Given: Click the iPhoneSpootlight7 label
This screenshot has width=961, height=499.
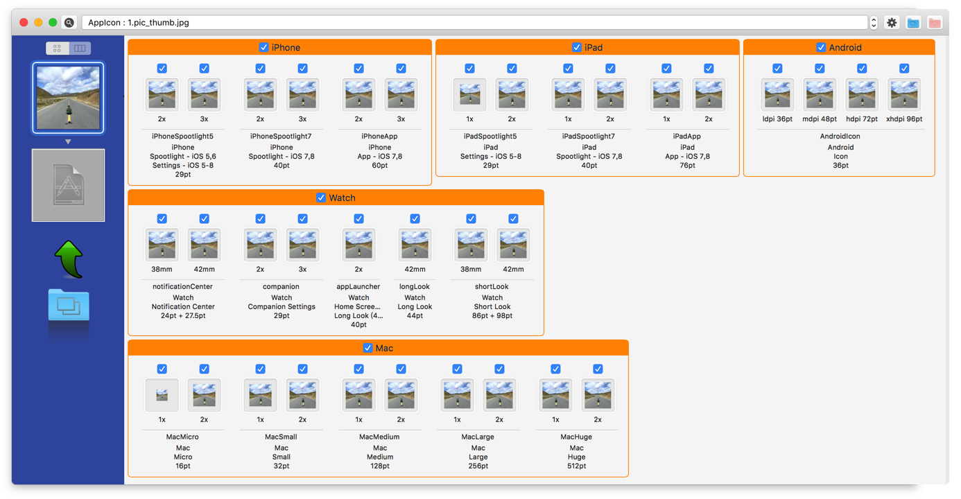Looking at the screenshot, I should tap(282, 137).
